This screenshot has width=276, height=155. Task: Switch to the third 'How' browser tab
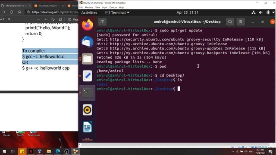72,6
